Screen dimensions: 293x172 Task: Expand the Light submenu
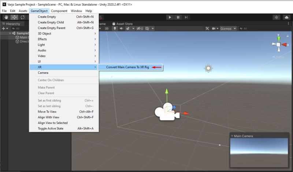64,45
